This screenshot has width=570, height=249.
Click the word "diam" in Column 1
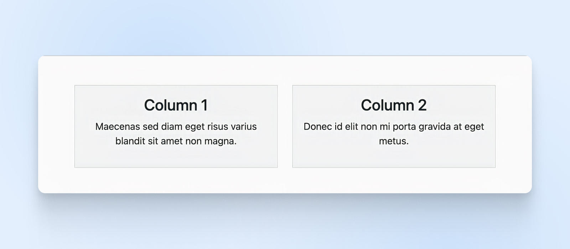tap(172, 127)
